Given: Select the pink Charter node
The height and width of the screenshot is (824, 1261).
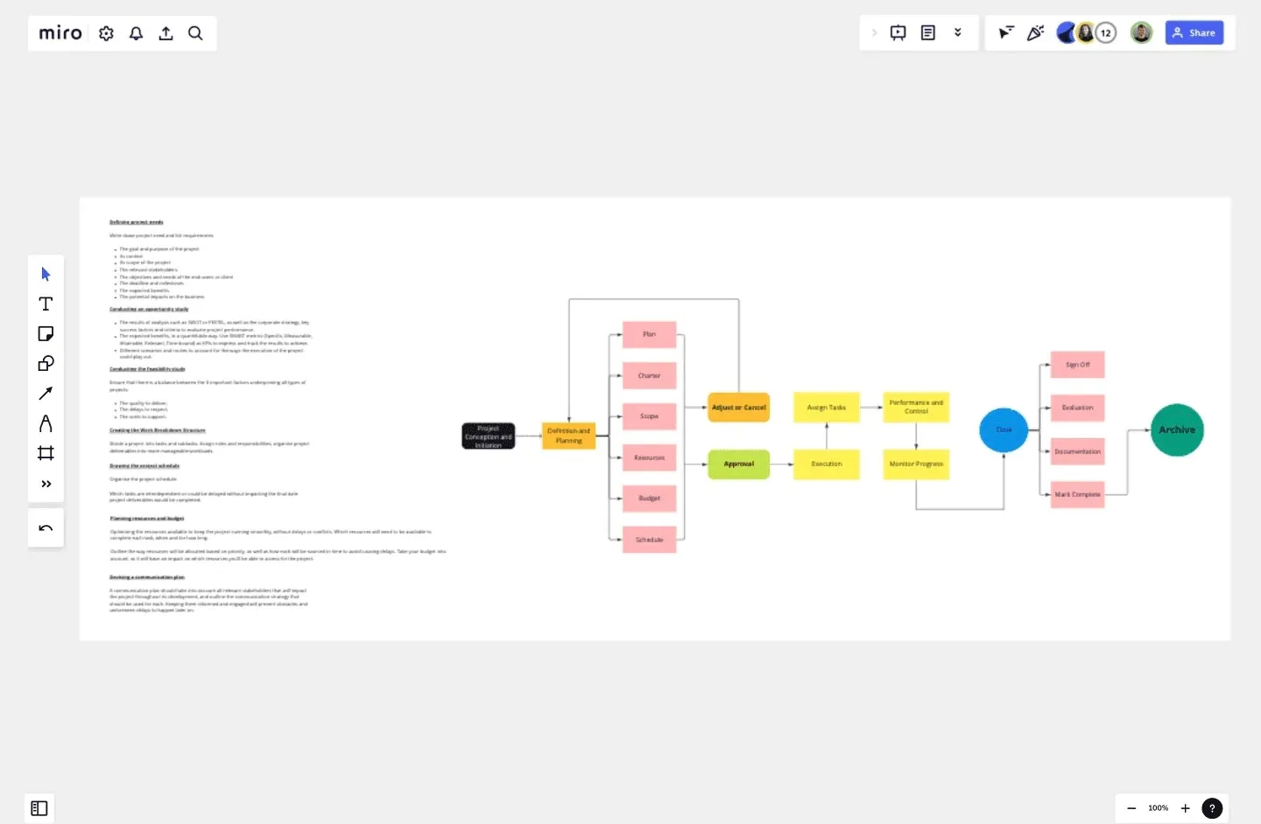Looking at the screenshot, I should [x=649, y=375].
